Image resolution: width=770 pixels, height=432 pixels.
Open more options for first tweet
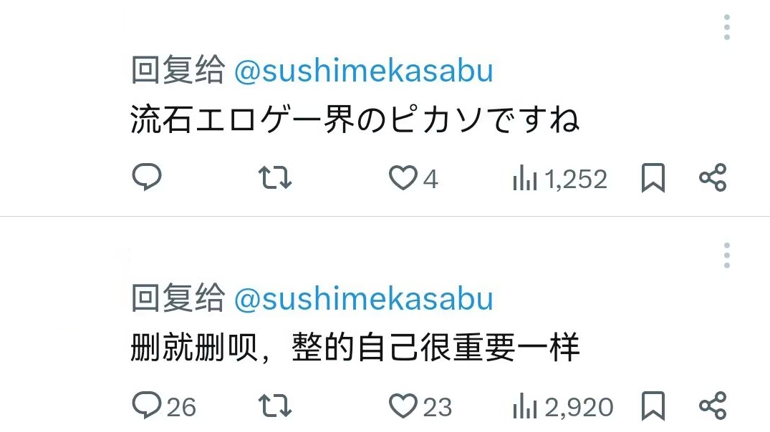(727, 27)
